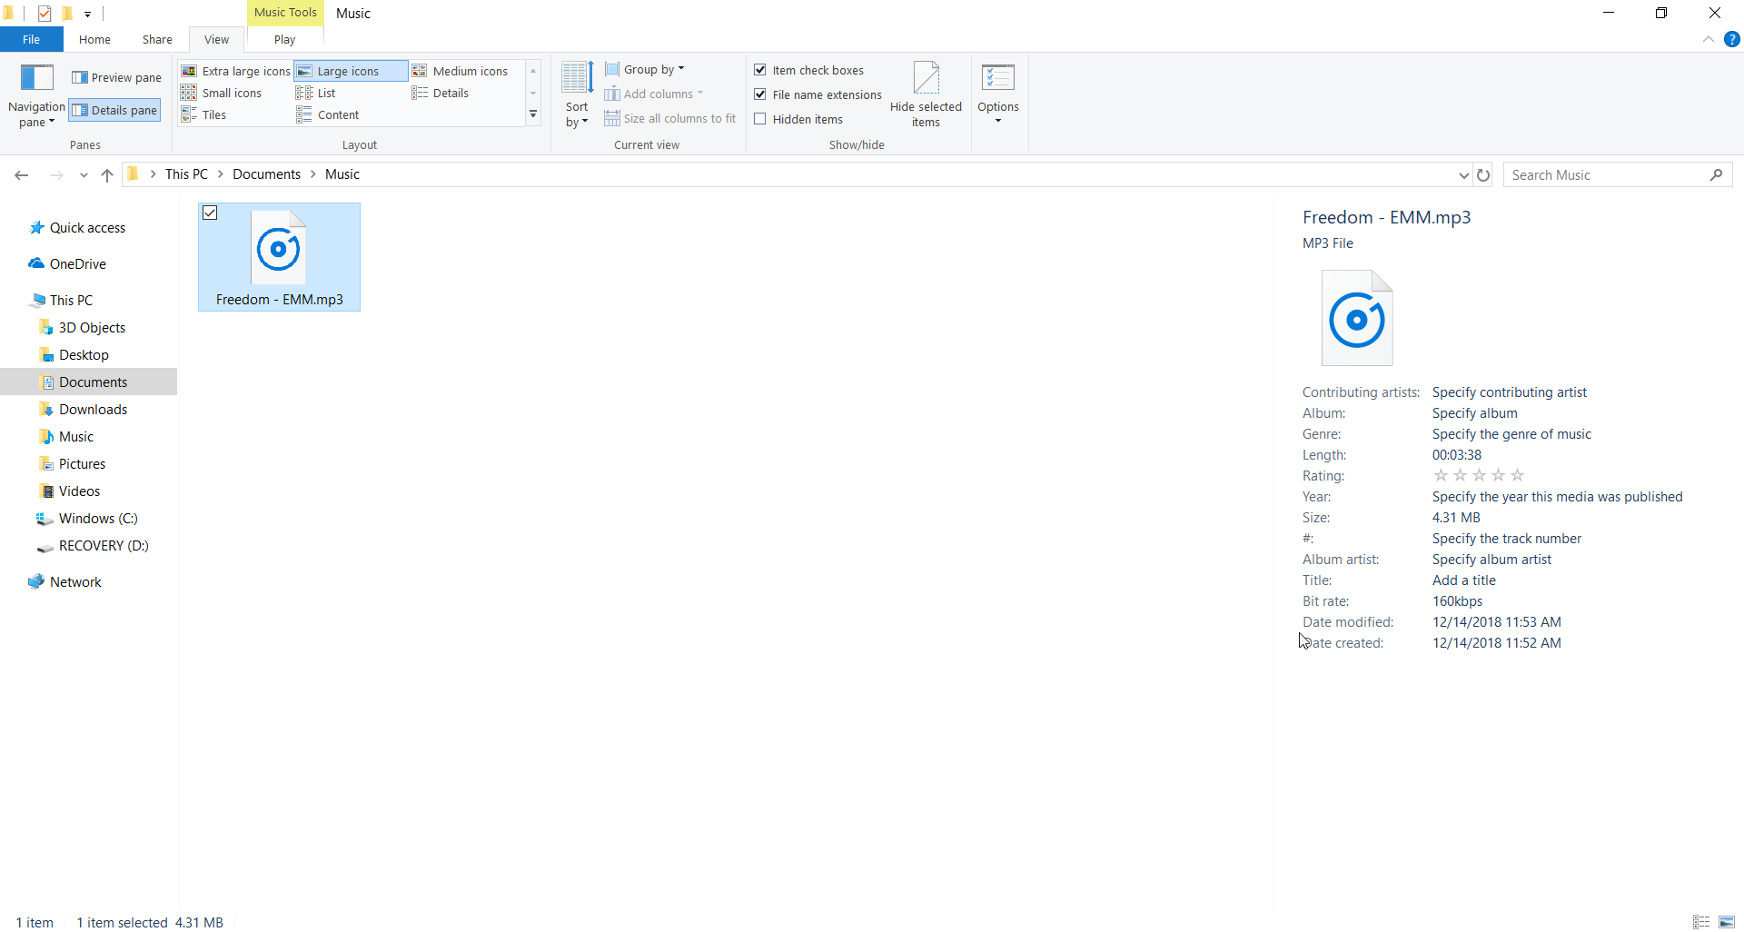Select Content layout
This screenshot has width=1744, height=932.
click(x=328, y=114)
